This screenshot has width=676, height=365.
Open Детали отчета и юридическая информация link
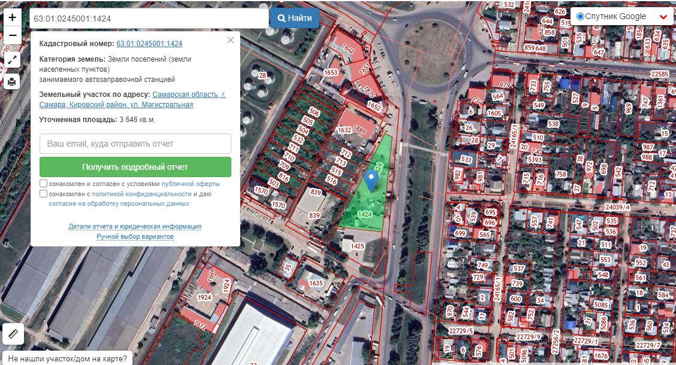[x=135, y=226]
